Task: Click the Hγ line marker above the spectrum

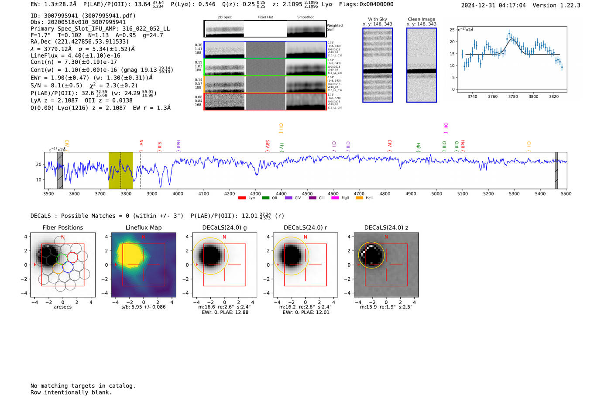Action: point(281,147)
